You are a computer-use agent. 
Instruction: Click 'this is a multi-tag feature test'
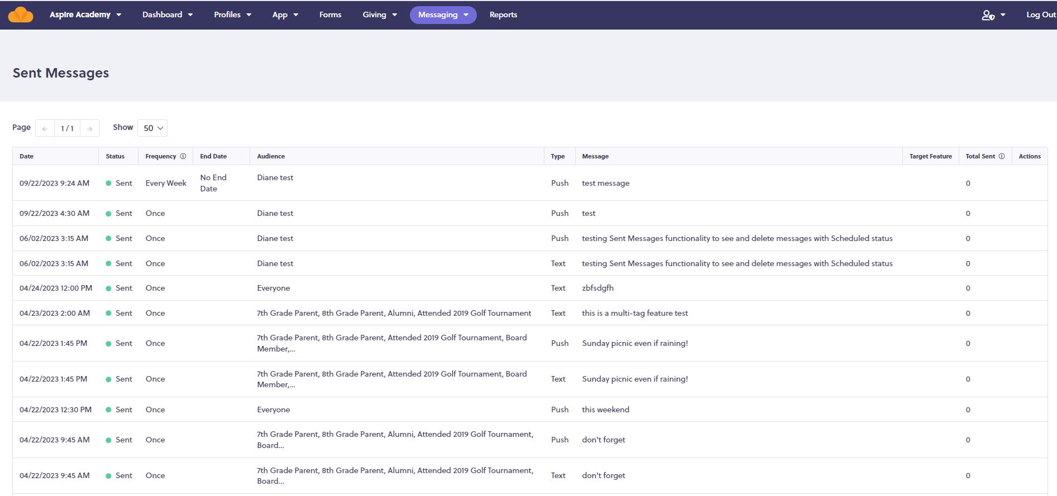point(635,313)
